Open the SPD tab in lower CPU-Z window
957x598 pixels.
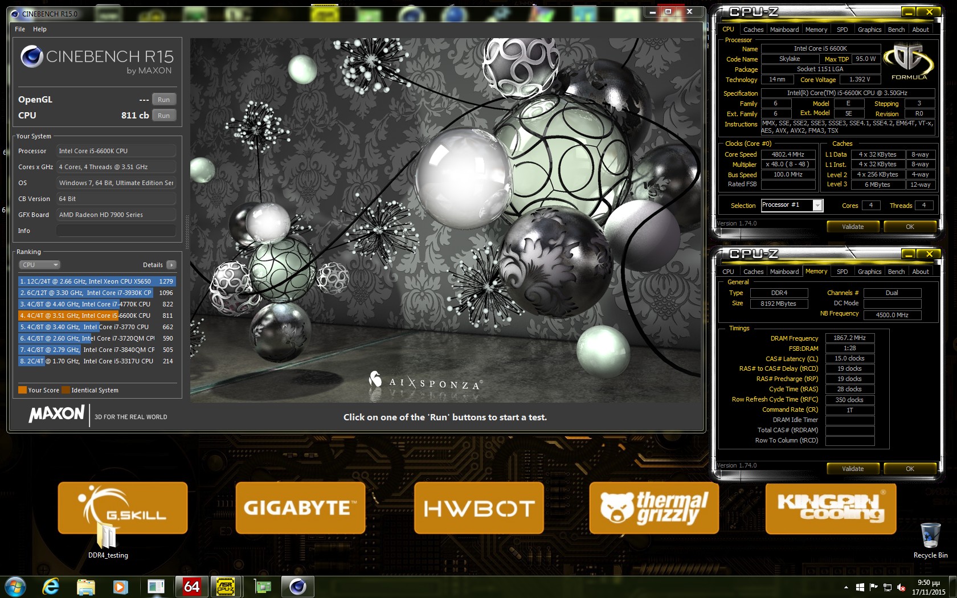click(842, 272)
